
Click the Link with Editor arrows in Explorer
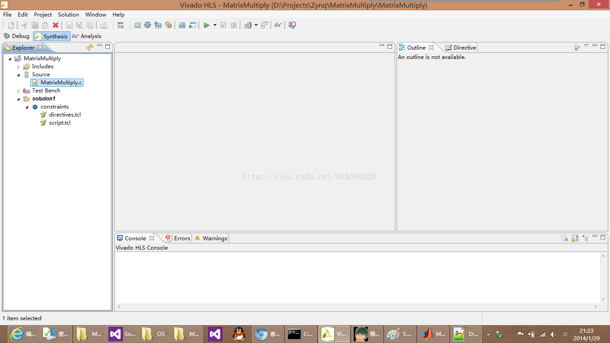pos(90,47)
